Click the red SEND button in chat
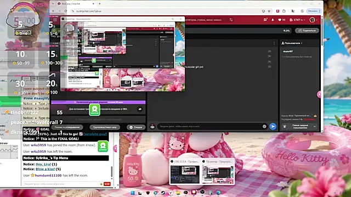This screenshot has height=197, width=351. pos(107,184)
